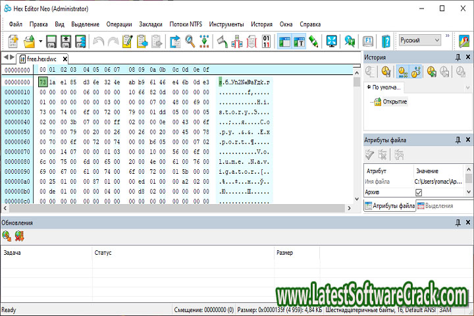Open the Правка menu

pos(38,24)
